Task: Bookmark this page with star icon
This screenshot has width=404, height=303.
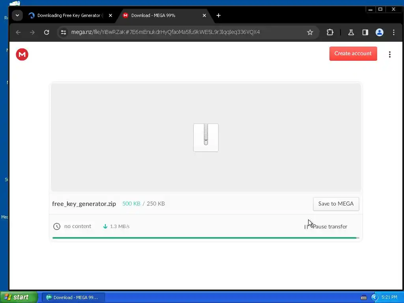Action: click(x=310, y=32)
